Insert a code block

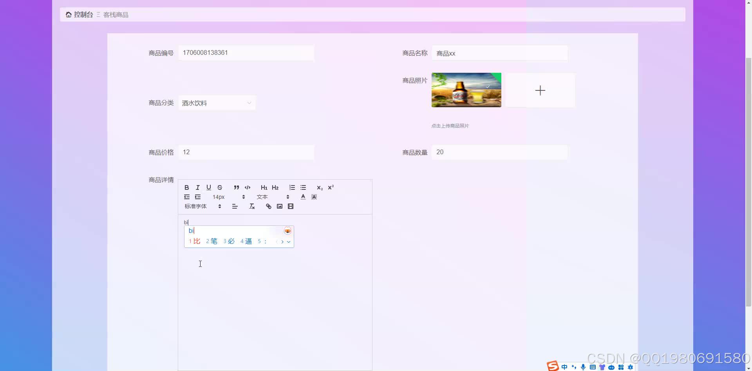pyautogui.click(x=247, y=187)
